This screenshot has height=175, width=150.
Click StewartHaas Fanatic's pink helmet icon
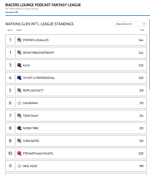19,154
